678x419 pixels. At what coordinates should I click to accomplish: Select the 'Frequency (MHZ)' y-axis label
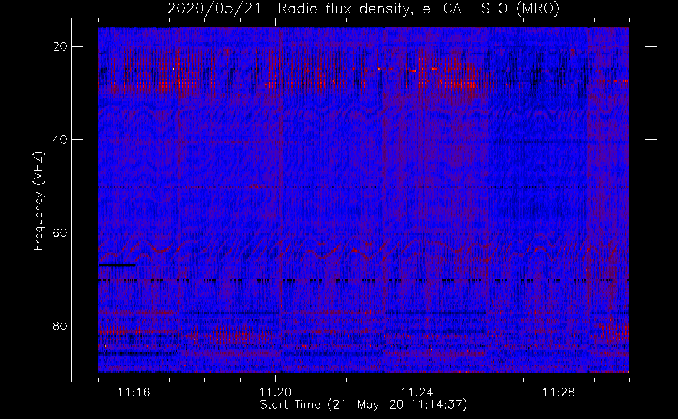pyautogui.click(x=39, y=201)
